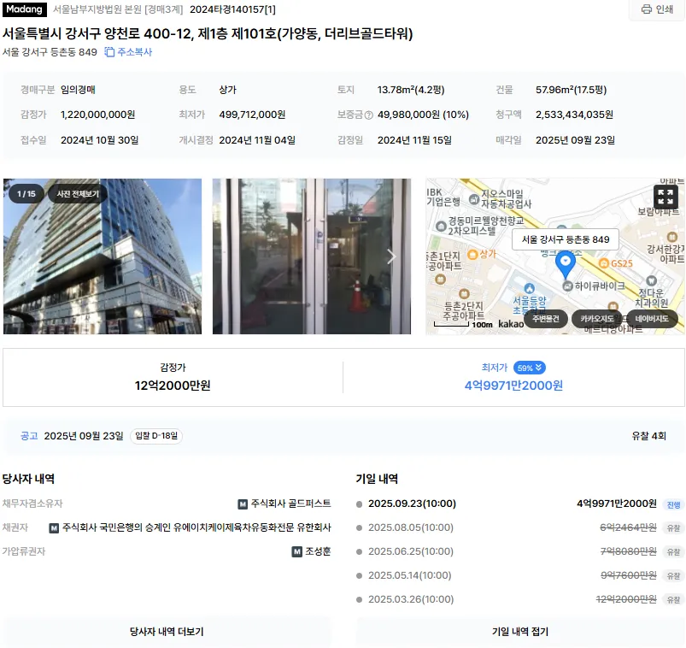Click the M icon next to 조성훈
The width and height of the screenshot is (686, 648).
296,552
